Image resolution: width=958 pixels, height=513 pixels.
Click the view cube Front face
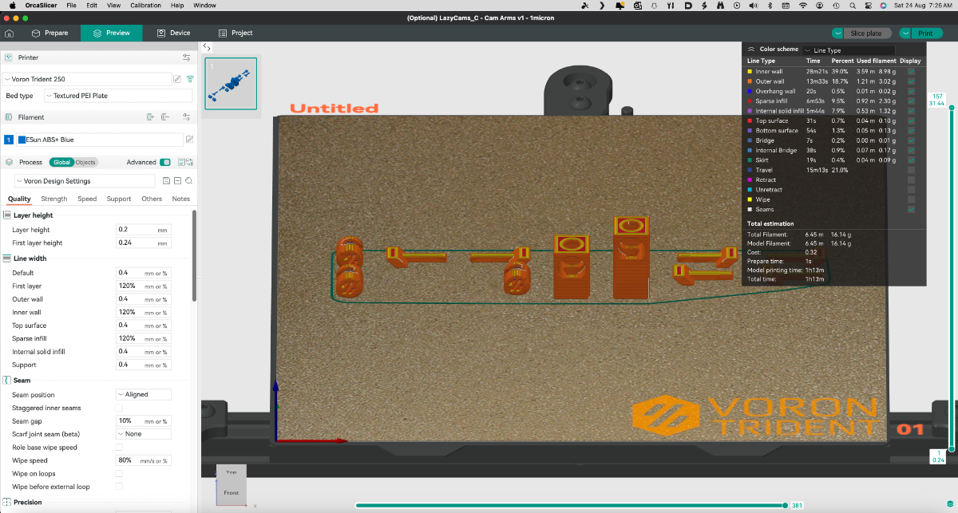(232, 493)
